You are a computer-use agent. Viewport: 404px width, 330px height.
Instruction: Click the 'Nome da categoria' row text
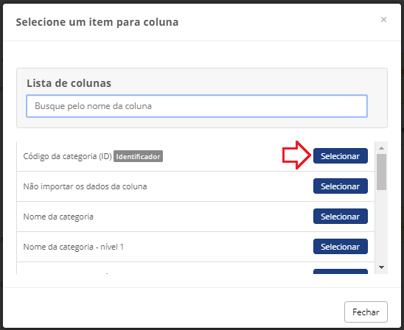[58, 217]
